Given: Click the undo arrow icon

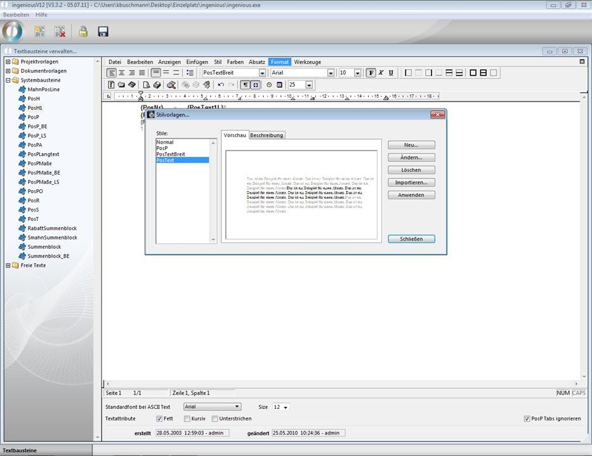Looking at the screenshot, I should point(221,84).
